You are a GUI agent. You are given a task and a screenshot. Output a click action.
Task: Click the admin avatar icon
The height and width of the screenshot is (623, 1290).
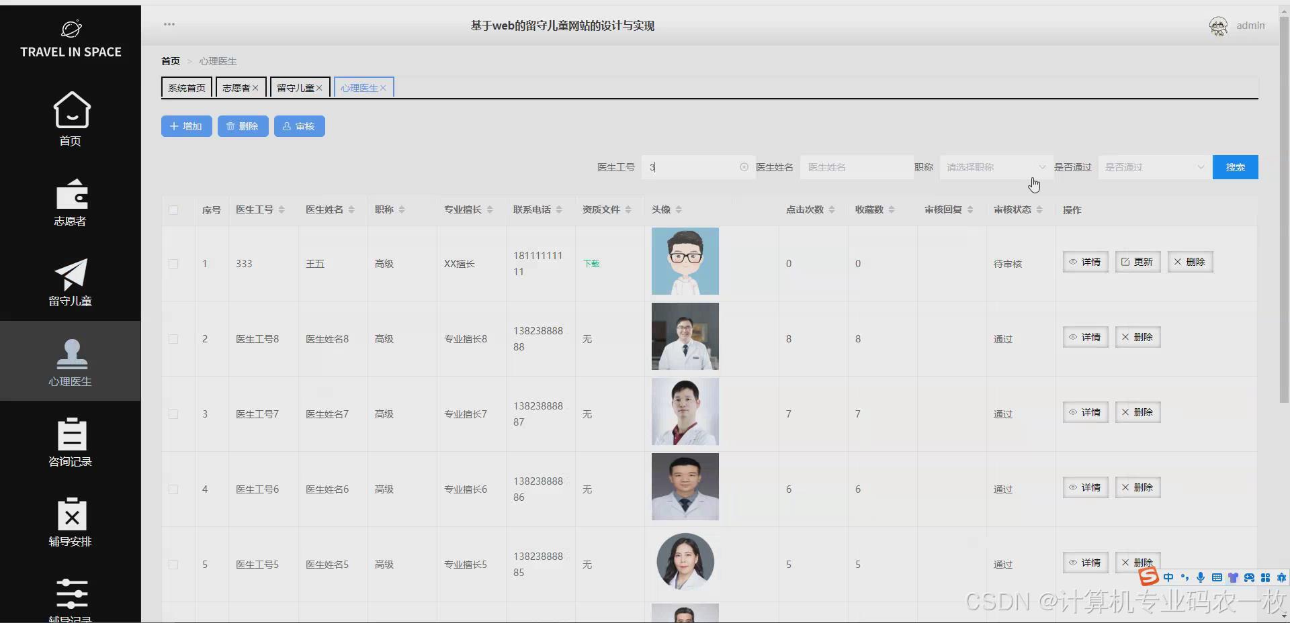pyautogui.click(x=1218, y=26)
